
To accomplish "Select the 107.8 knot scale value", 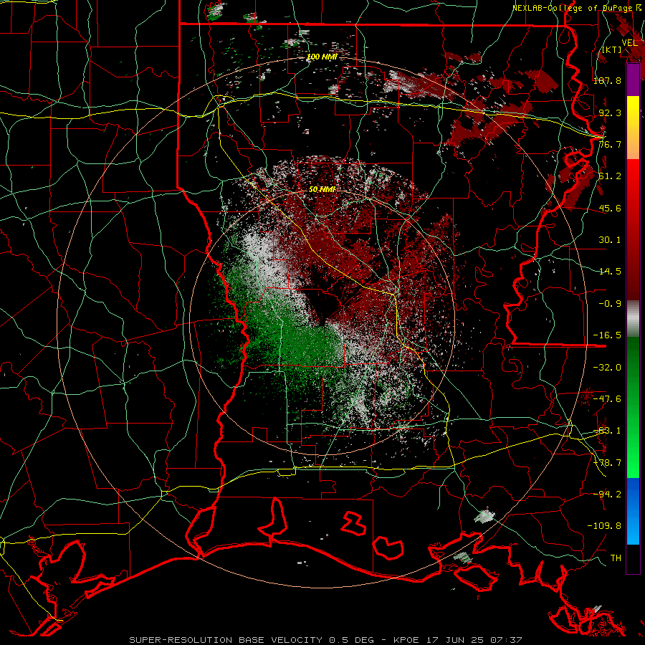I will (x=607, y=80).
